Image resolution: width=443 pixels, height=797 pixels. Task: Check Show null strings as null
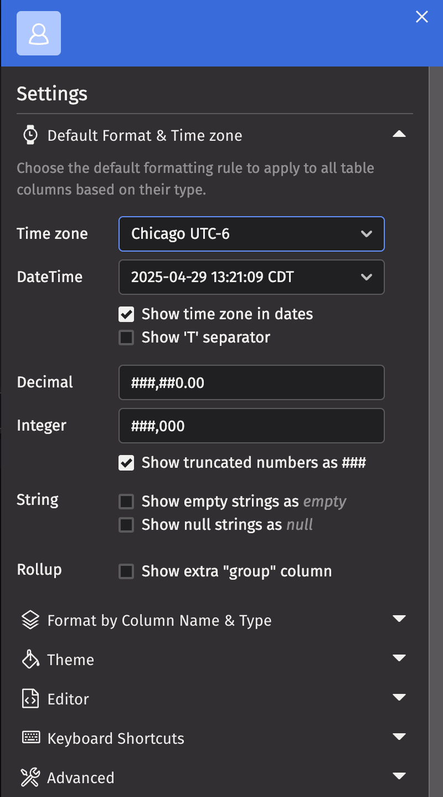click(x=126, y=524)
